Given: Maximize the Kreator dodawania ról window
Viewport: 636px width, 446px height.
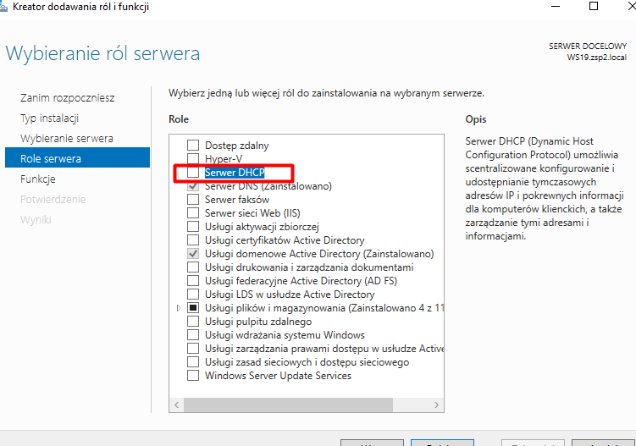Looking at the screenshot, I should [x=594, y=7].
